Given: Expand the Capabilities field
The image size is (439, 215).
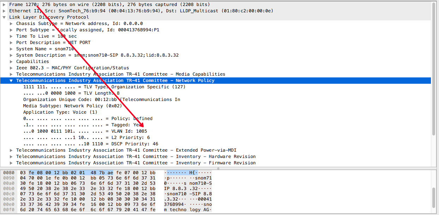Looking at the screenshot, I should pos(11,61).
